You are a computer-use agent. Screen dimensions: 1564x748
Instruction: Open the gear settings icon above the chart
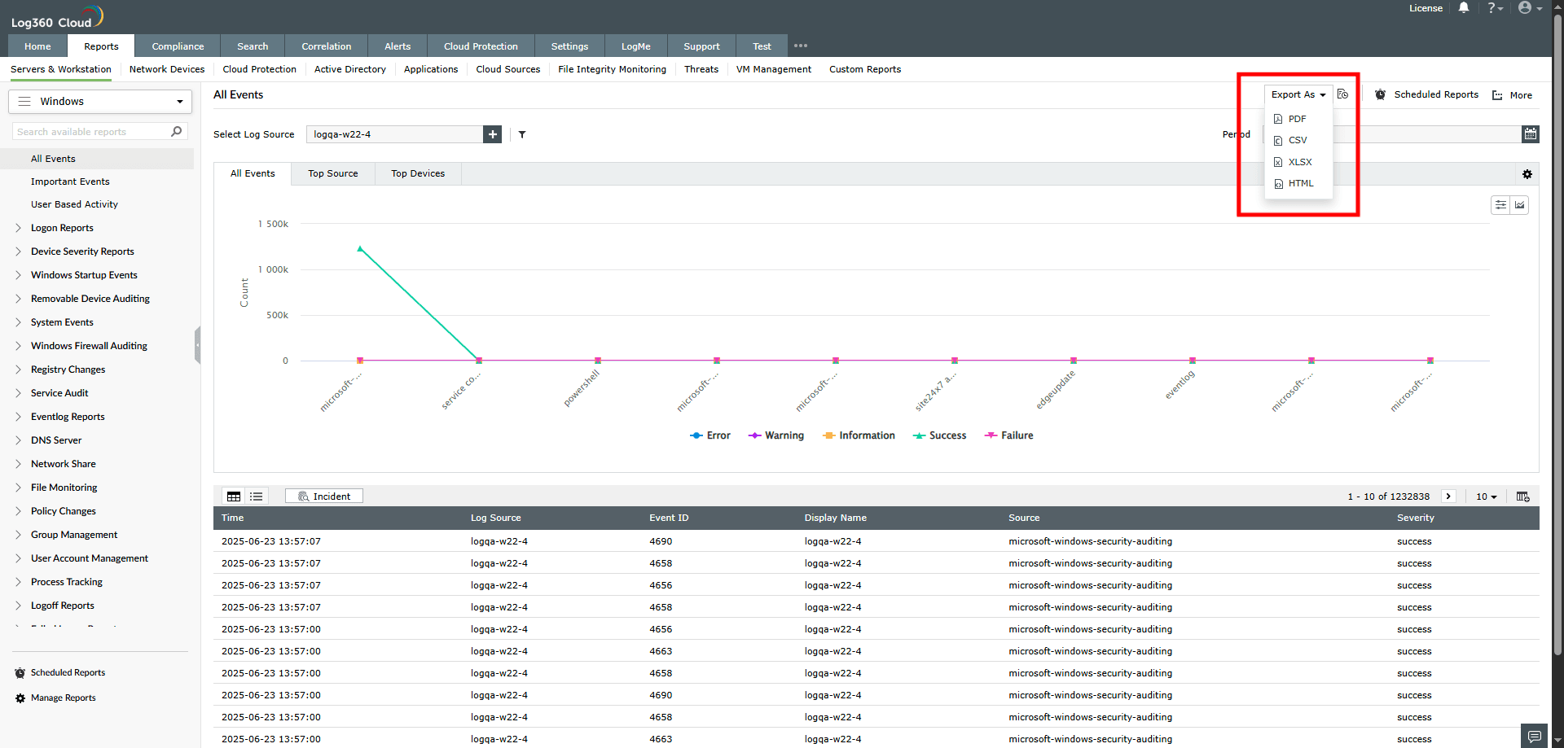tap(1527, 174)
